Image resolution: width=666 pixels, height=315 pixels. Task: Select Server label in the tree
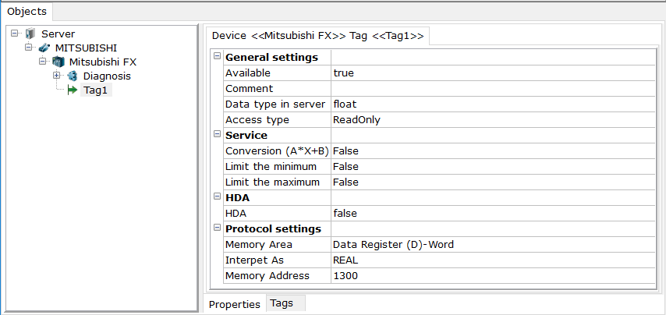[x=58, y=34]
